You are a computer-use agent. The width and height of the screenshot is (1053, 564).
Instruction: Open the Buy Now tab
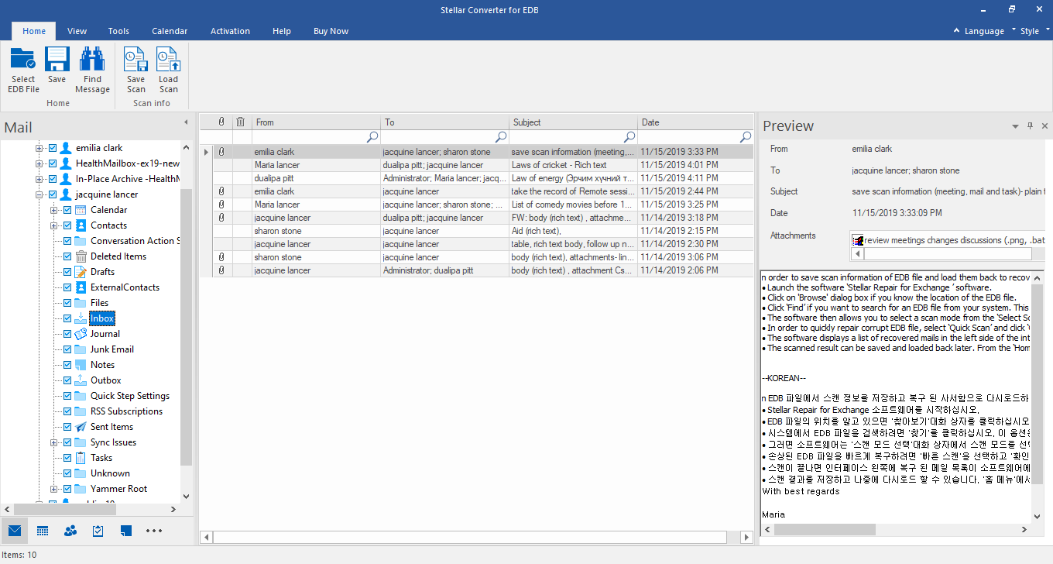pyautogui.click(x=331, y=31)
